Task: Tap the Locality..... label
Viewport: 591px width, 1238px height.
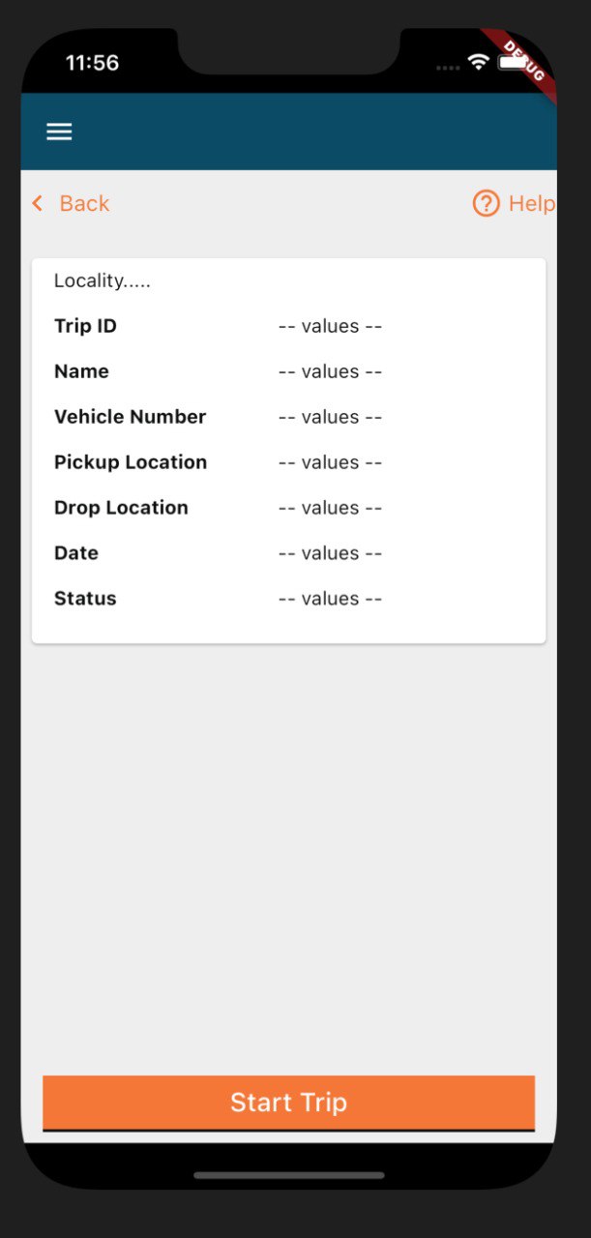Action: point(102,280)
